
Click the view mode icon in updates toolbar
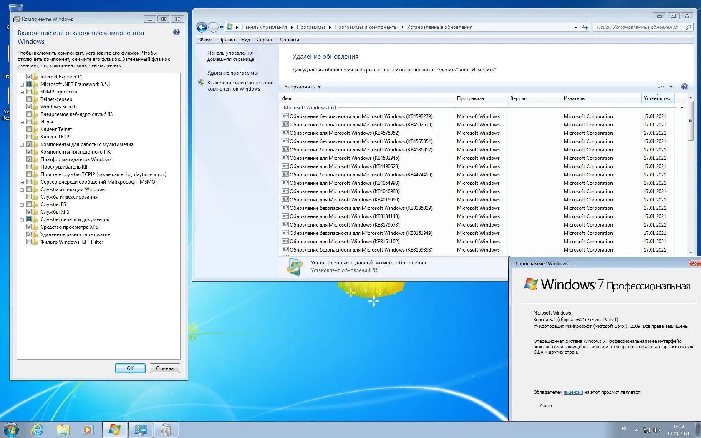pyautogui.click(x=661, y=87)
